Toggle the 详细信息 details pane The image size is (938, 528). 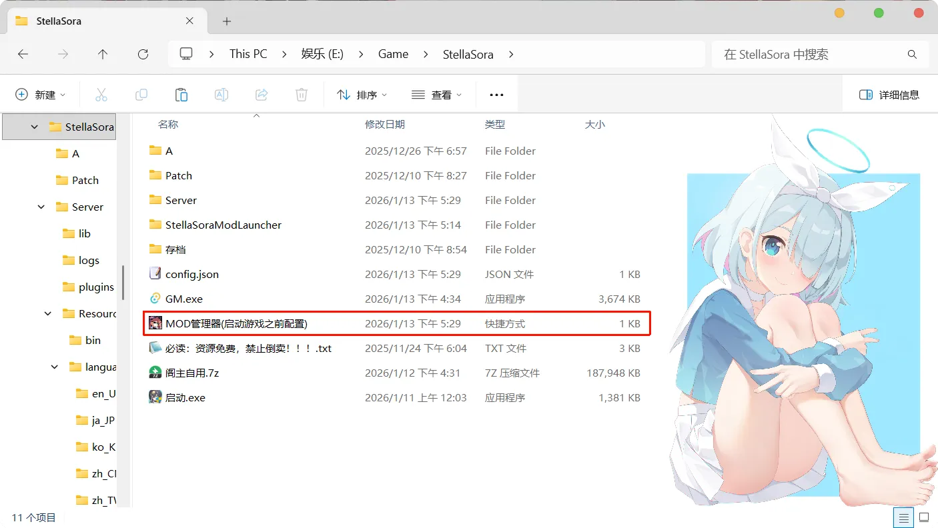coord(889,95)
